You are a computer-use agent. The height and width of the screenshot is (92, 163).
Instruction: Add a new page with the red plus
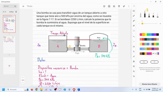[x=9, y=66]
